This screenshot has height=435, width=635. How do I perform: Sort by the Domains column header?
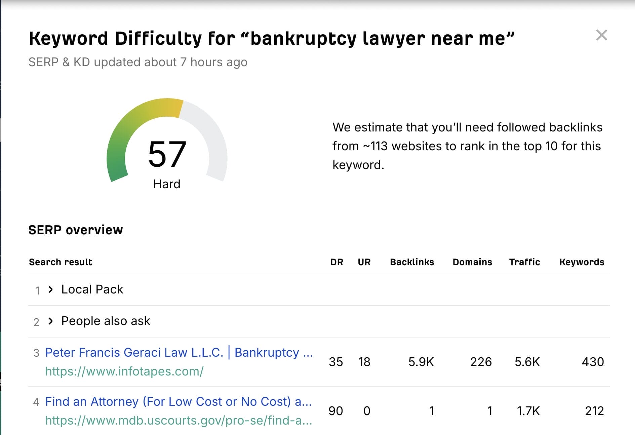(x=472, y=262)
